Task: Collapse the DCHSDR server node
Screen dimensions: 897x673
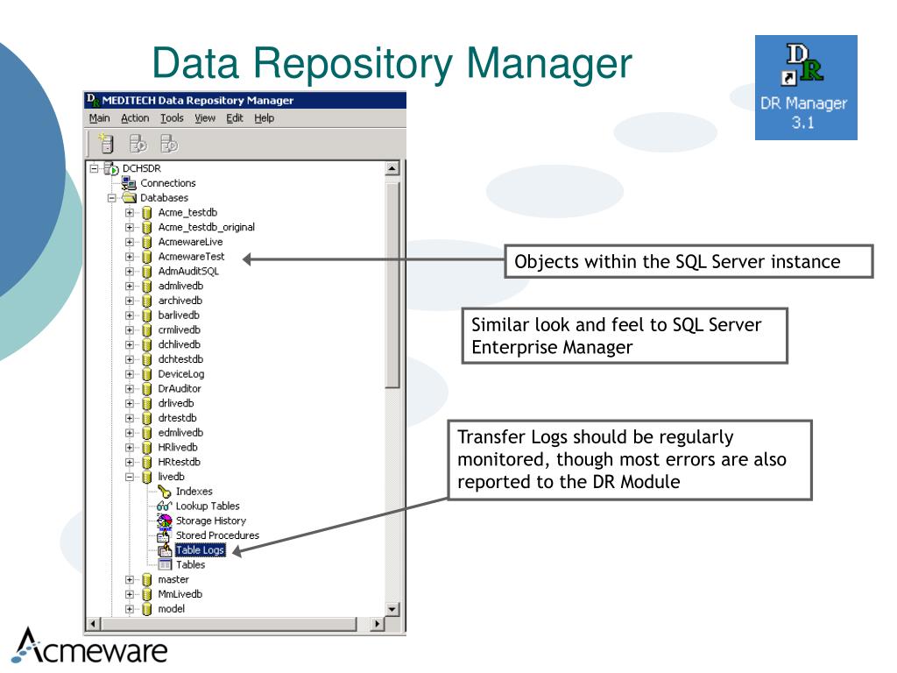Action: pos(95,168)
